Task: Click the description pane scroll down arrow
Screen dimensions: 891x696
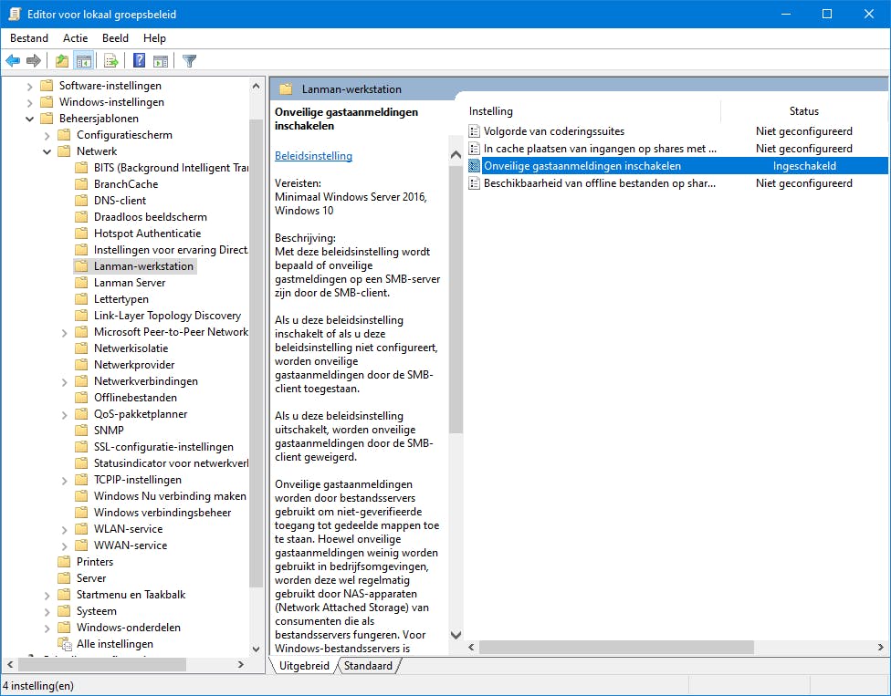Action: tap(456, 635)
